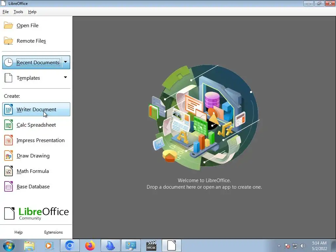Image resolution: width=336 pixels, height=252 pixels.
Task: Open the Tools menu
Action: pos(18,12)
